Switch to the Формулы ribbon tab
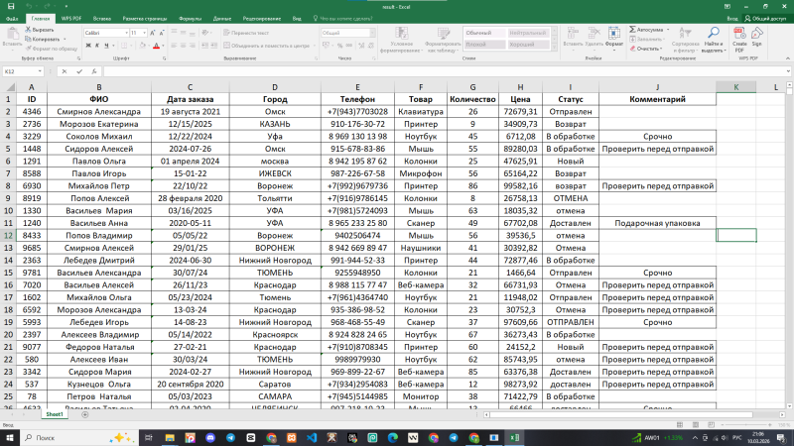Screen dimensions: 794x446 click(191, 18)
